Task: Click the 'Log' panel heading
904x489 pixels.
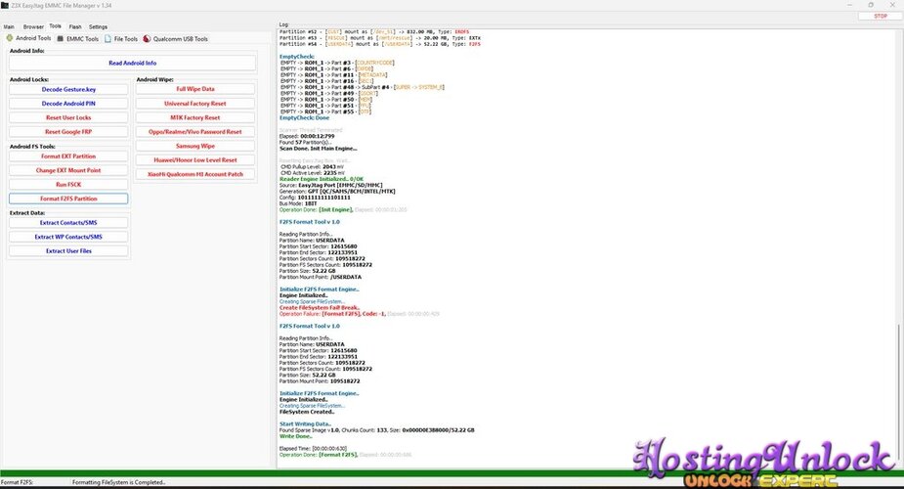Action: pos(283,24)
